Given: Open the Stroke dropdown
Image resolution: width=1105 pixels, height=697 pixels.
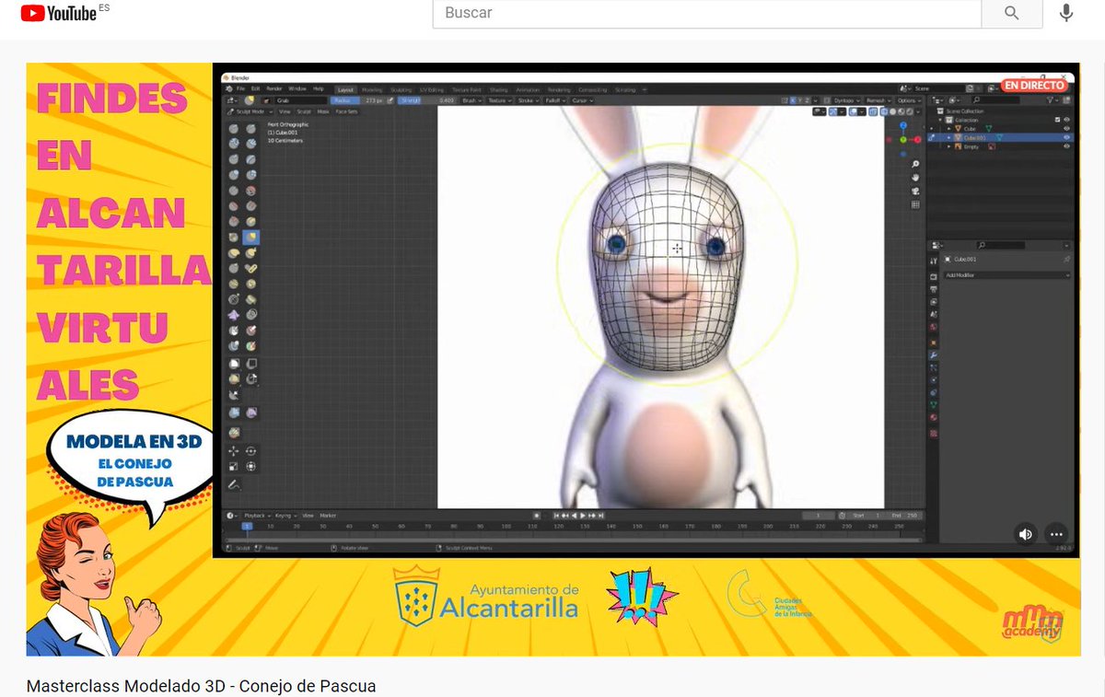Looking at the screenshot, I should pyautogui.click(x=529, y=100).
